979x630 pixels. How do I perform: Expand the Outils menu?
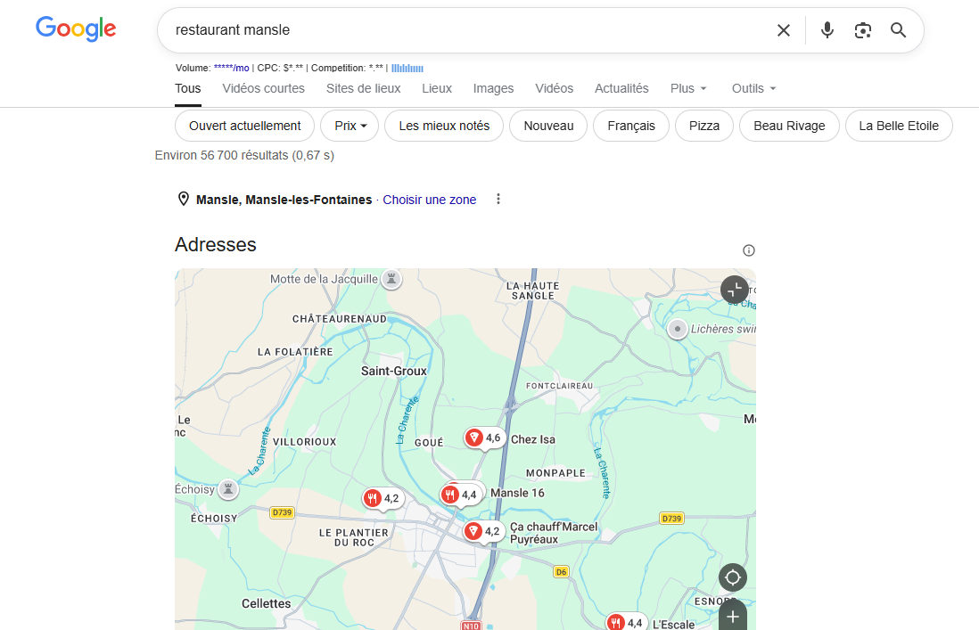pos(753,88)
